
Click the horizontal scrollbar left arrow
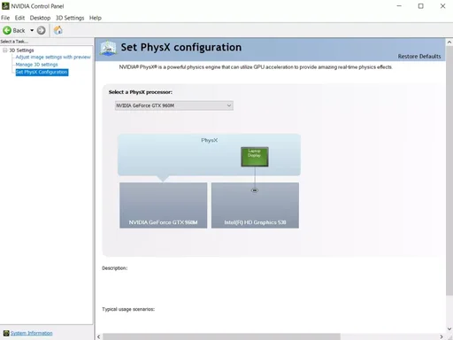pyautogui.click(x=99, y=336)
